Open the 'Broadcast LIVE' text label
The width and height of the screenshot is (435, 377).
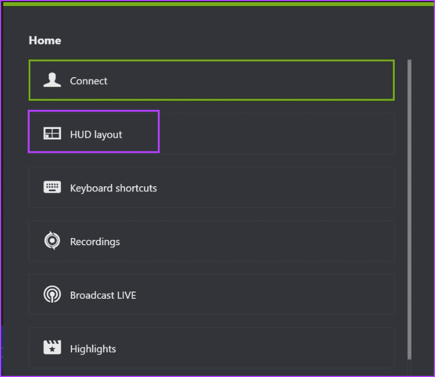[103, 295]
